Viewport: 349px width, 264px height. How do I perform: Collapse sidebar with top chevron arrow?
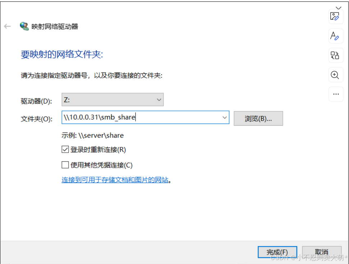point(339,8)
